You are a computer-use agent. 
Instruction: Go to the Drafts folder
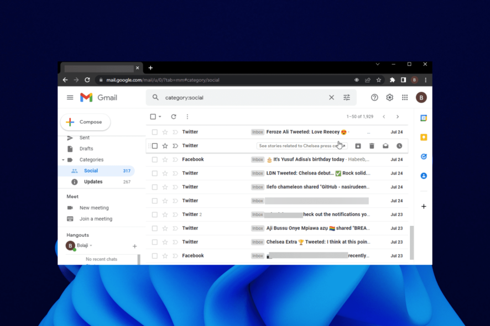(86, 149)
